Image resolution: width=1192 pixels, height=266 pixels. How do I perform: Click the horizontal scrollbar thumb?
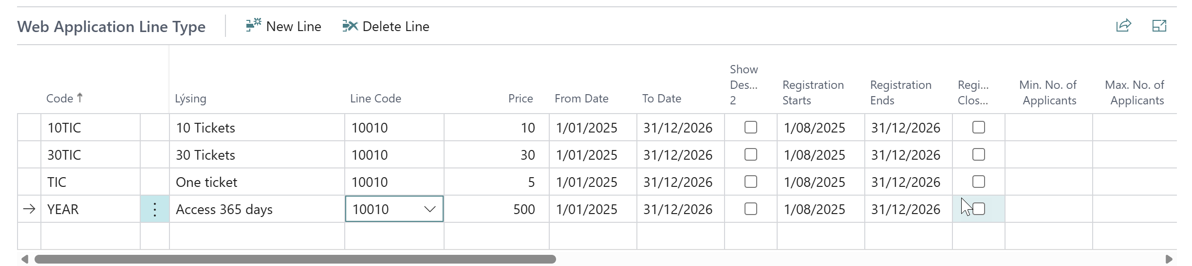click(295, 259)
